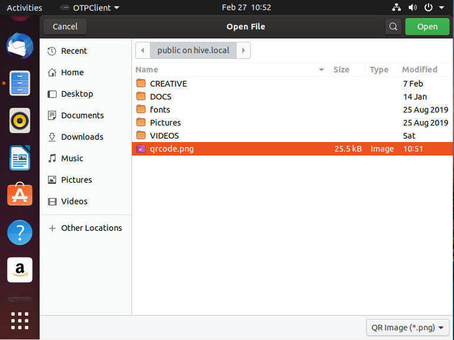Go to Recent in the sidebar
The width and height of the screenshot is (454, 340).
74,51
